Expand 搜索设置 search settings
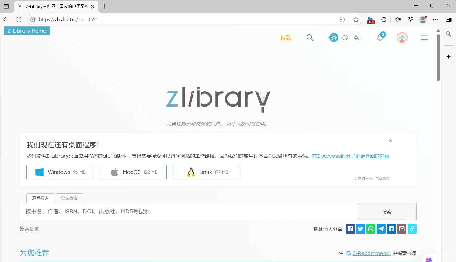Viewport: 456px width, 262px height. pos(29,229)
